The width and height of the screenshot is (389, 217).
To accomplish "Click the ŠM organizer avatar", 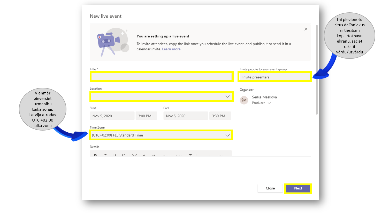I will tap(244, 100).
